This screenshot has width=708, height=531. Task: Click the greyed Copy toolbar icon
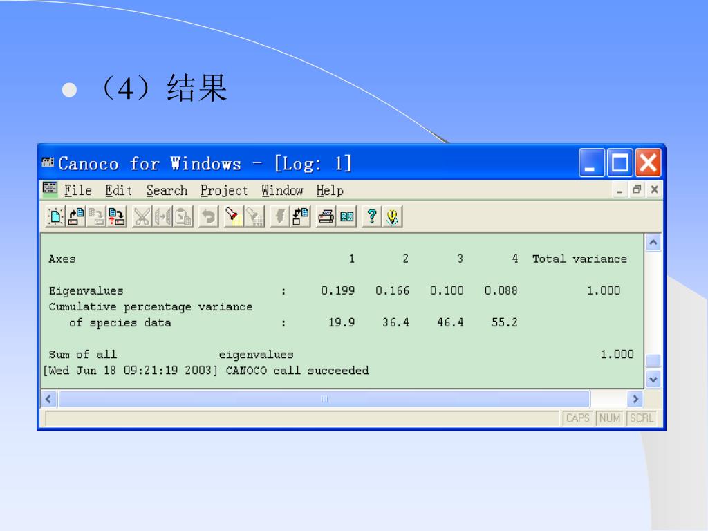[162, 216]
